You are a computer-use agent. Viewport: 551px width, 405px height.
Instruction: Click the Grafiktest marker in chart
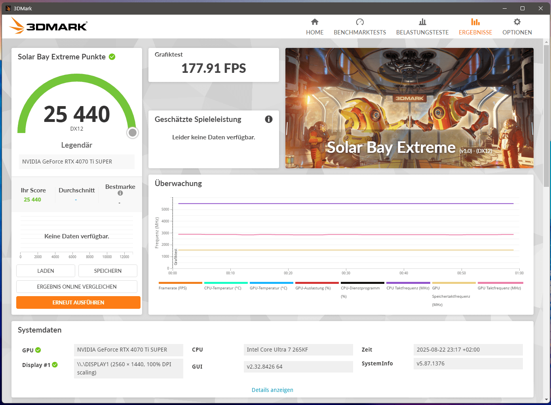coord(176,257)
